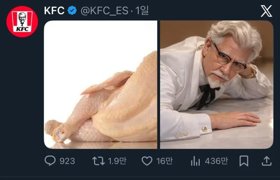Click the blue verified badge
The width and height of the screenshot is (280, 180).
(72, 11)
